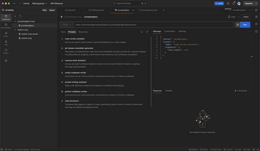This screenshot has height=151, width=260.
Task: Open Console in status bar
Action: pyautogui.click(x=35, y=149)
